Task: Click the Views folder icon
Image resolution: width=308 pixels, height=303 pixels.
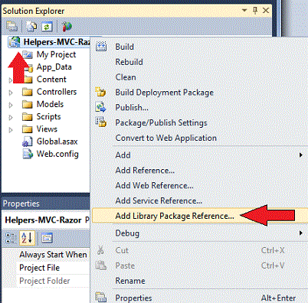Action: point(28,129)
